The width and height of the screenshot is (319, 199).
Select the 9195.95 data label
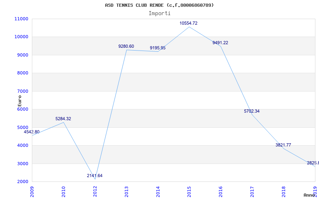pos(158,48)
